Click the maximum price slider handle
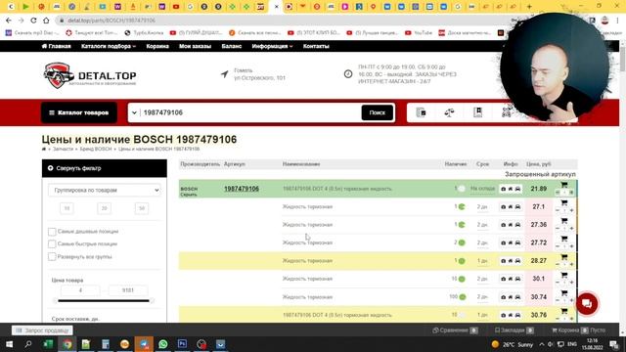 coord(152,301)
